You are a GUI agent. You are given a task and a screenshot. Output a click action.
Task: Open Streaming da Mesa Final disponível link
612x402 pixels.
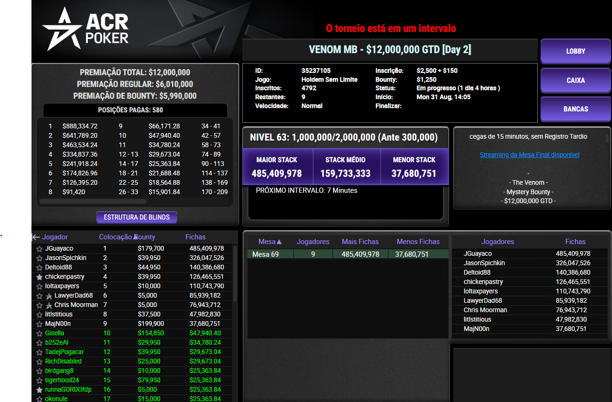pos(529,155)
